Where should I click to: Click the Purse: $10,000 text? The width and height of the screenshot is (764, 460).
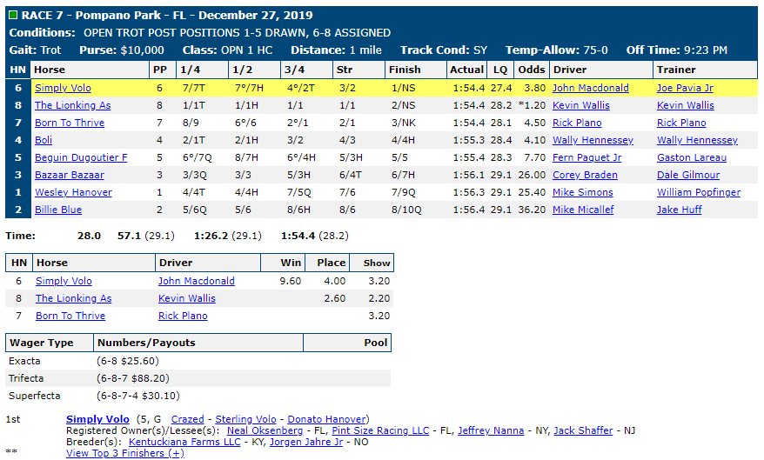pyautogui.click(x=122, y=50)
